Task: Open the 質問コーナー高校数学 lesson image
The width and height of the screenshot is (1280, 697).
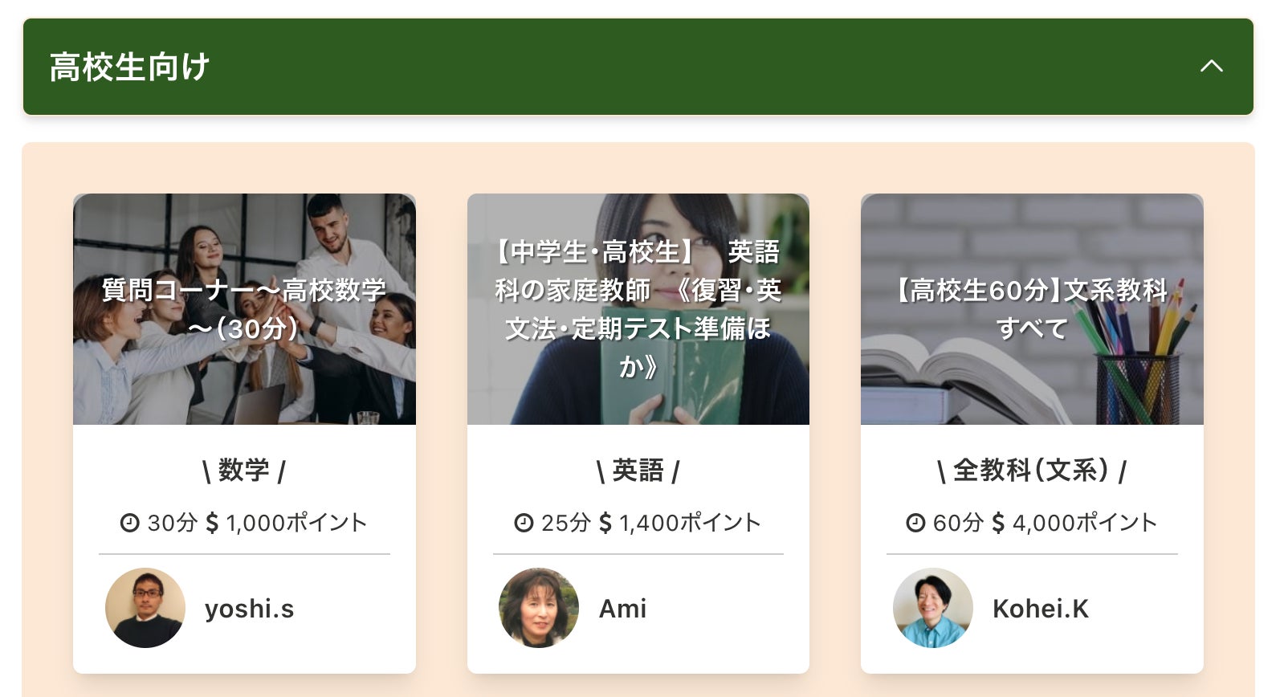Action: click(x=244, y=308)
